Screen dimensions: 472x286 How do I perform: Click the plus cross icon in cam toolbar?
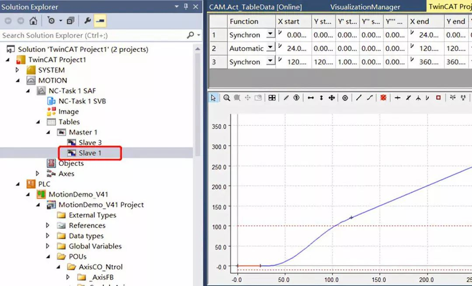point(397,98)
